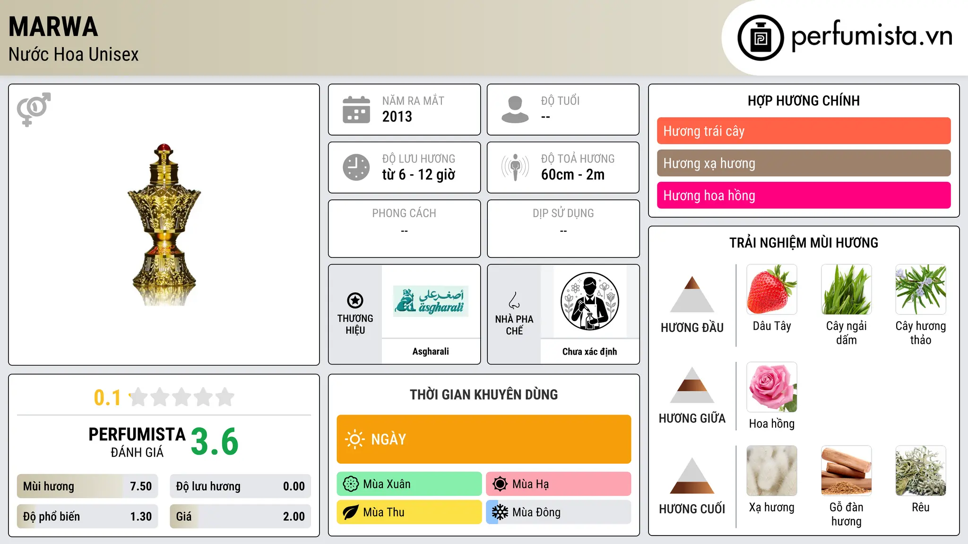Screen dimensions: 968x544
Task: Click the sun icon next to Ngày
Action: [x=354, y=439]
